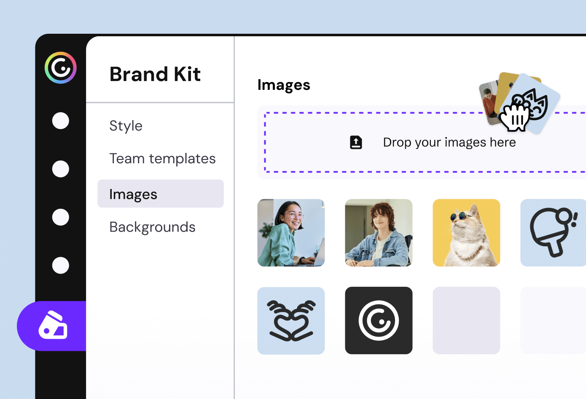The height and width of the screenshot is (399, 586).
Task: Open the Team templates section
Action: point(163,159)
